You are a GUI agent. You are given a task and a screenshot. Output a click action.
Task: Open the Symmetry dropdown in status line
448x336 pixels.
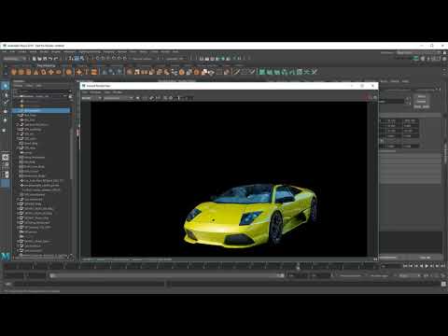(175, 59)
